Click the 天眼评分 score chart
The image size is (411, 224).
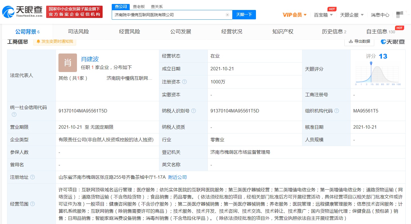(x=378, y=74)
